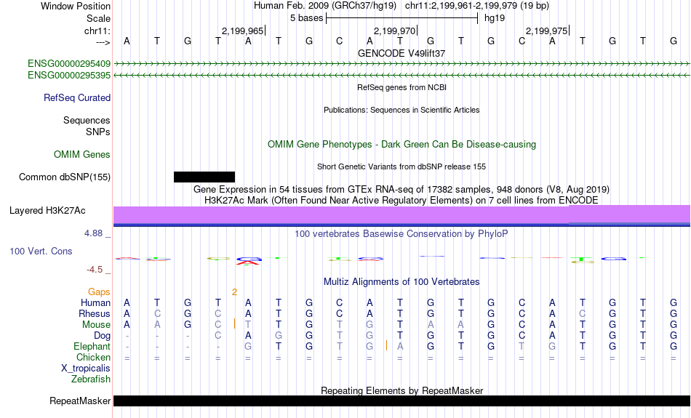This screenshot has width=691, height=418.
Task: Click the Layered H3K27Ac track label
Action: [47, 211]
